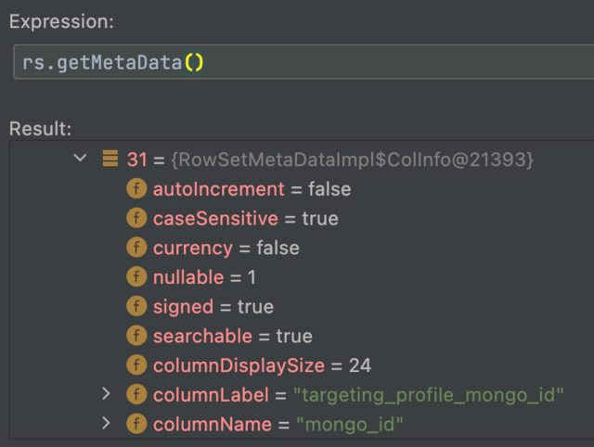Click the Result: label
594x447 pixels.
coord(40,129)
